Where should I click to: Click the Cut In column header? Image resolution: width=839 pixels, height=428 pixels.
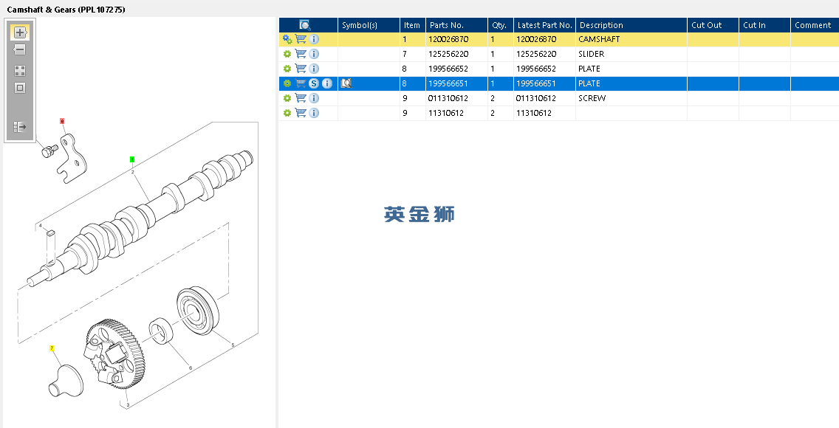764,25
